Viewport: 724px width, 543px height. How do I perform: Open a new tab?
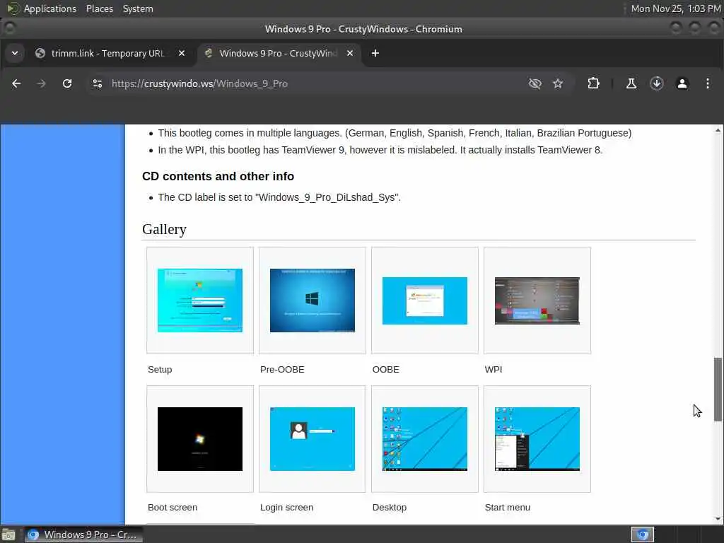coord(375,53)
